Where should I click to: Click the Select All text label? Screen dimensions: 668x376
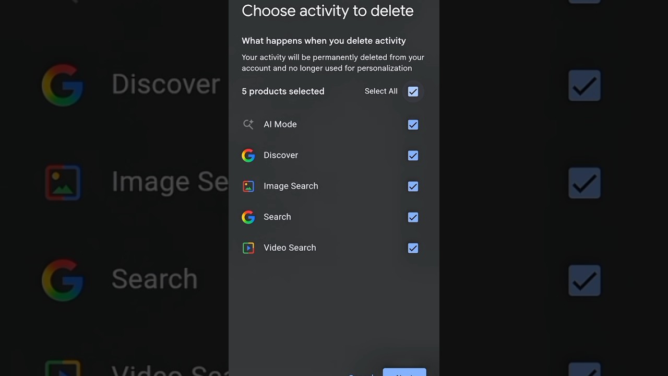pos(381,91)
